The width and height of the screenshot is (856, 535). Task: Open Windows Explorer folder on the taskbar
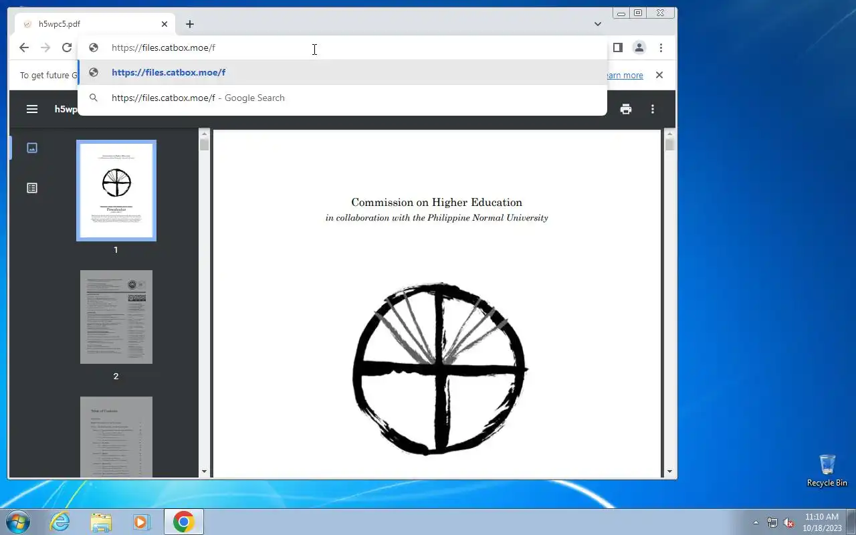coord(101,522)
